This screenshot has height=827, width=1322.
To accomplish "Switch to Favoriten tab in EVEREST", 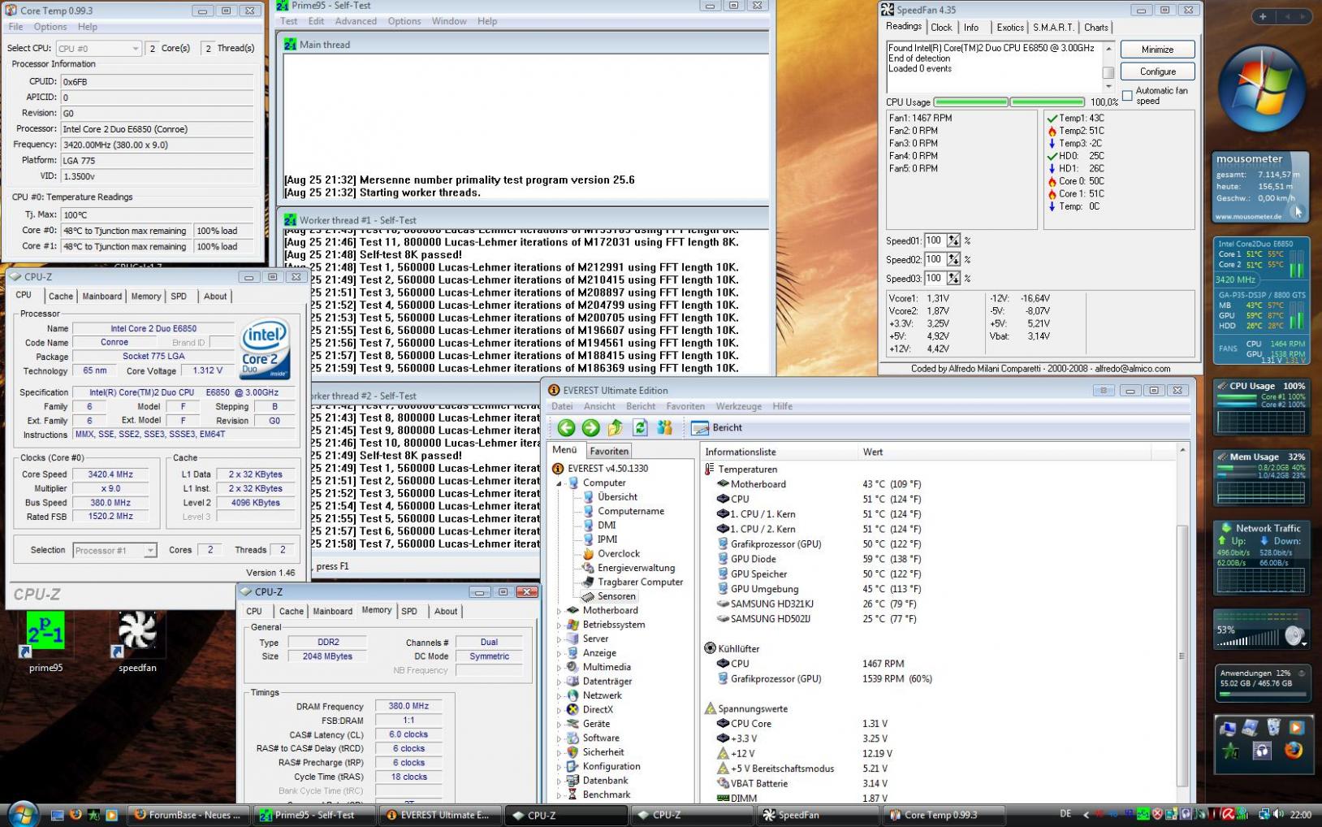I will [x=609, y=451].
